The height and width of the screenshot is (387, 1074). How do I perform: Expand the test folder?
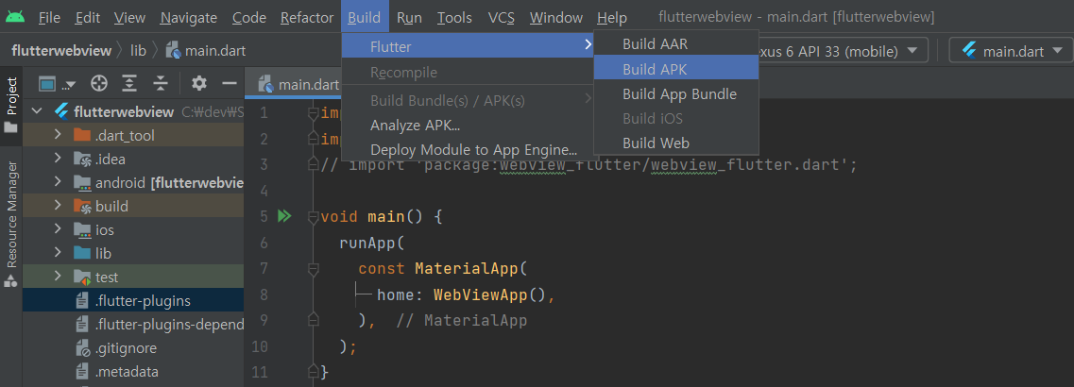pos(59,277)
